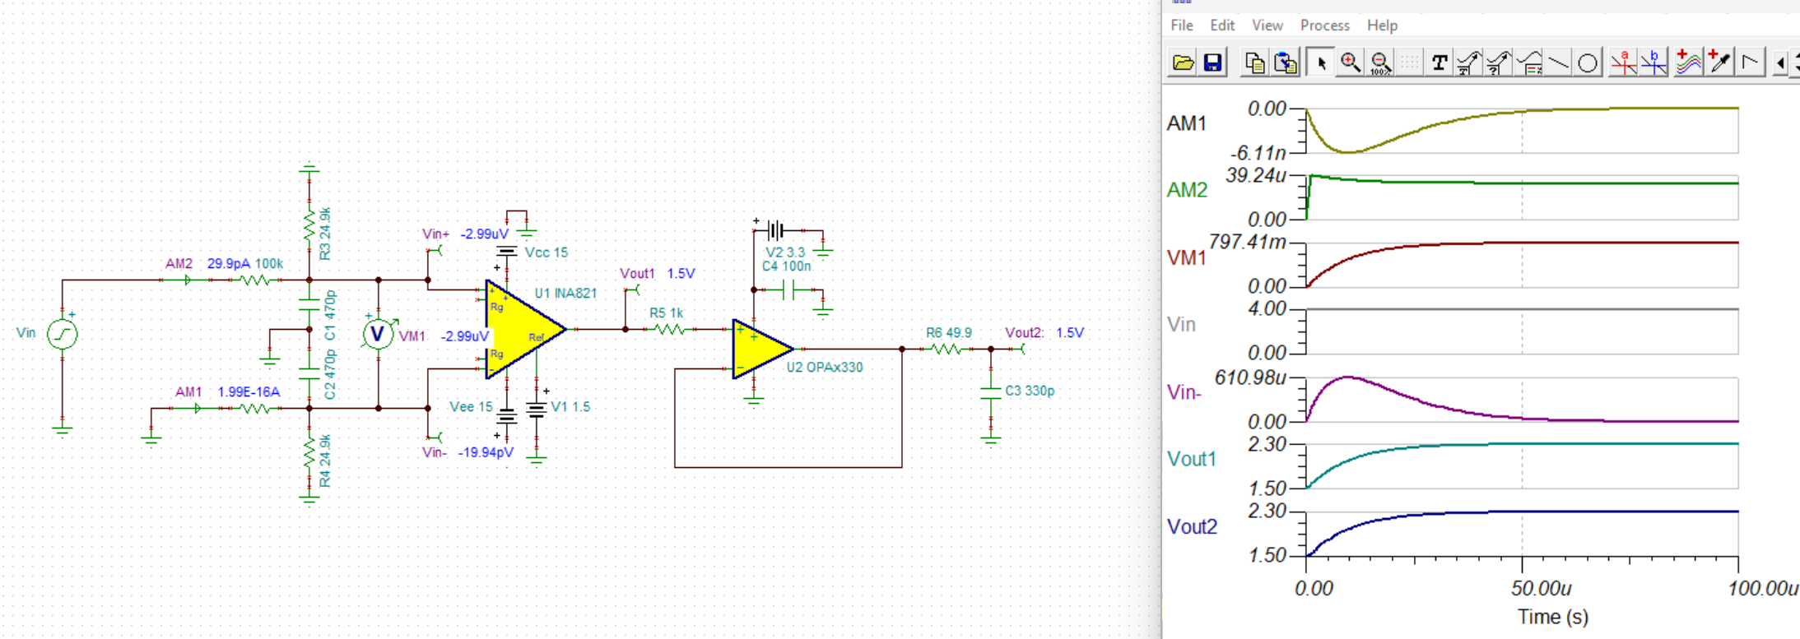Select the Vin- curve label in graph
The width and height of the screenshot is (1800, 639).
[x=1184, y=392]
